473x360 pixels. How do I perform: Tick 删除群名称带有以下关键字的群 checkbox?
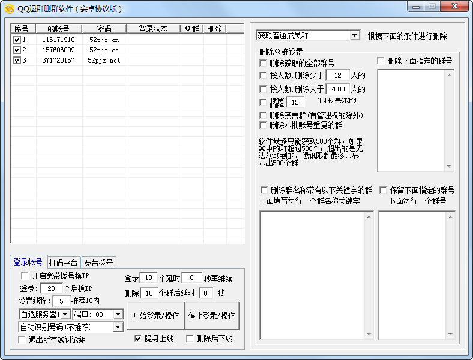[x=264, y=190]
